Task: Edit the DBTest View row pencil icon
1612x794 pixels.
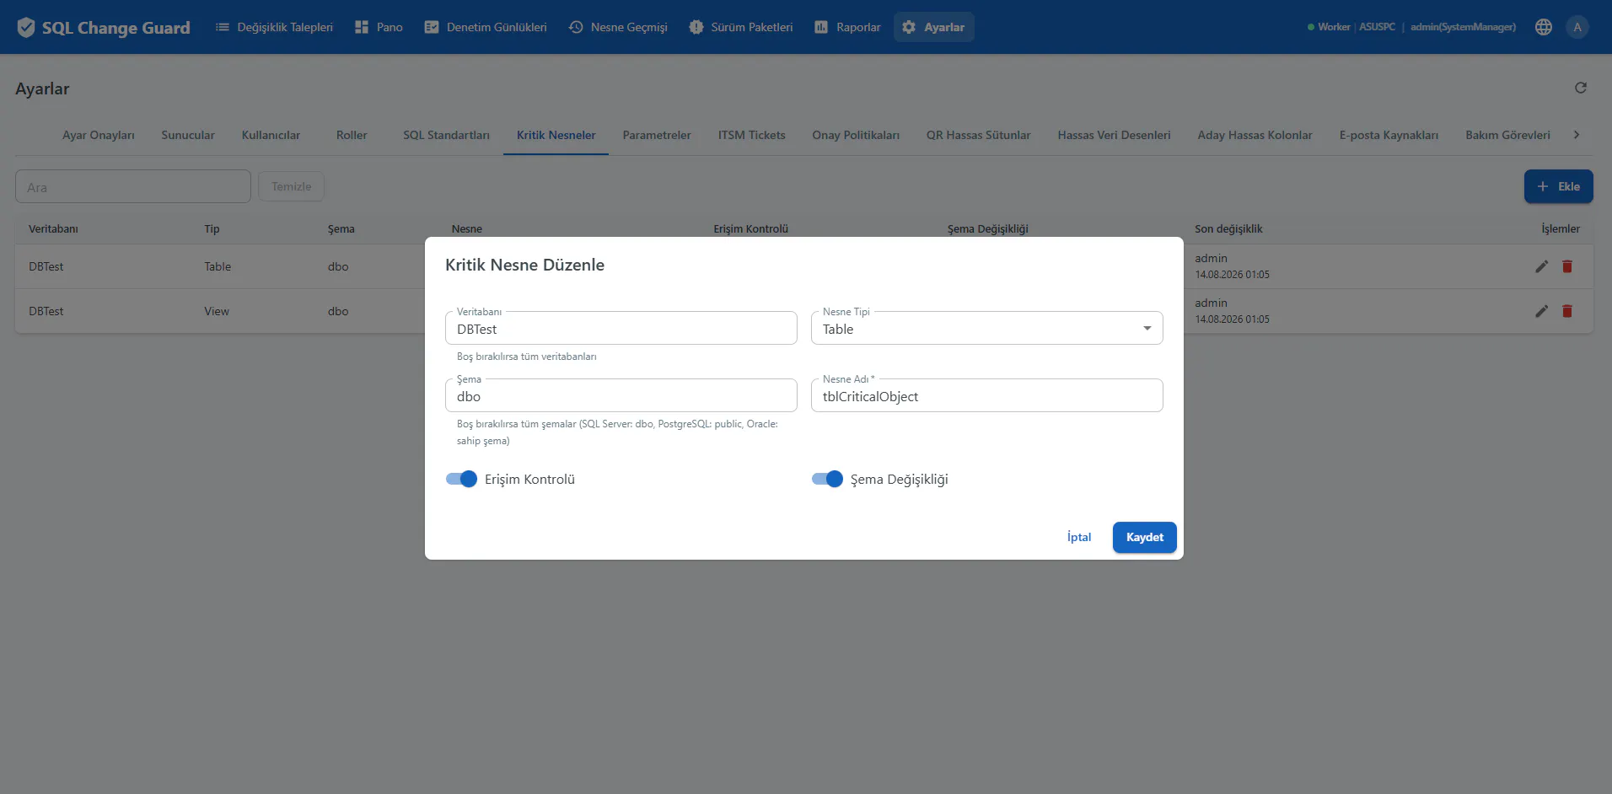Action: 1541,311
